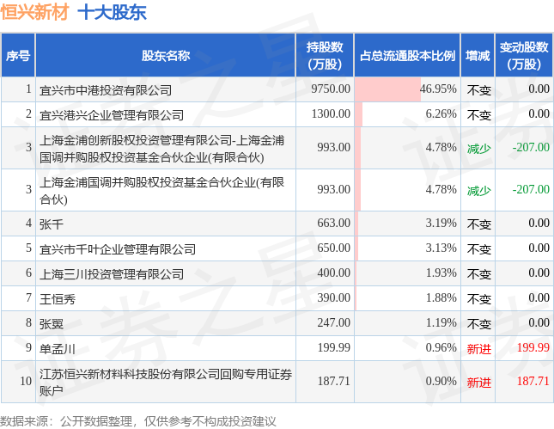Screen dimensions: 554x429
Task: Click 不变 in the 王恒秀 row
Action: pyautogui.click(x=479, y=299)
